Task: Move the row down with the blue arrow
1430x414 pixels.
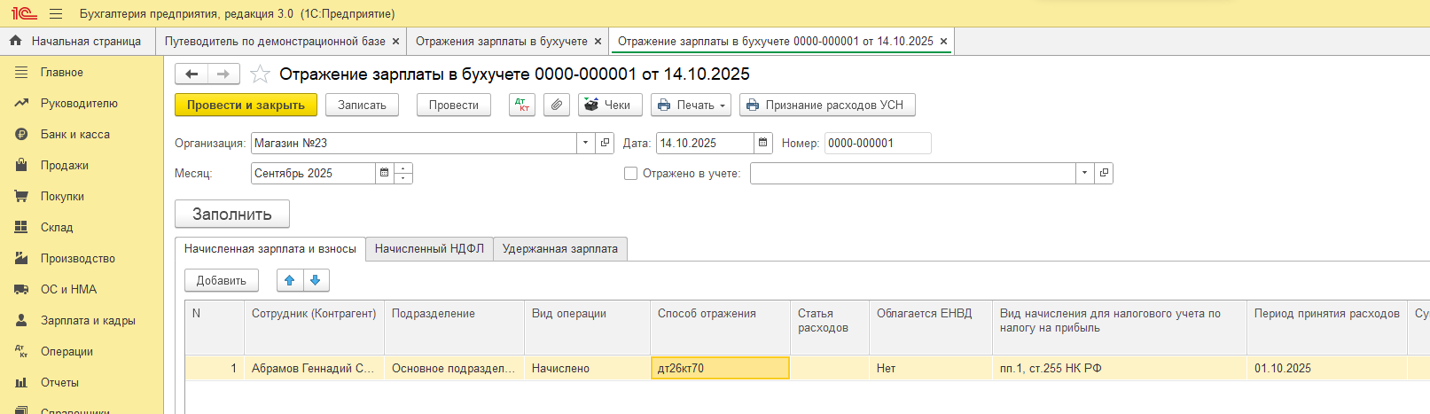Action: tap(316, 280)
